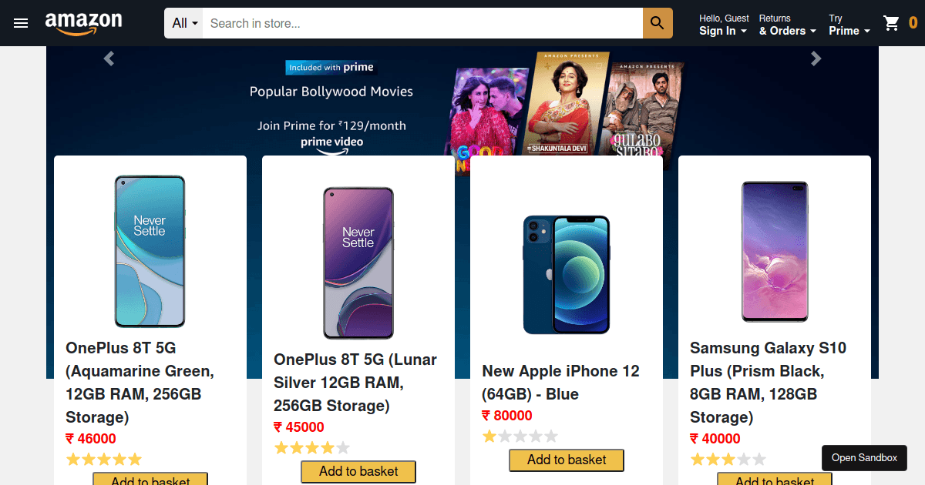This screenshot has height=485, width=925.
Task: Click the prime video logo in the banner
Action: [x=331, y=142]
